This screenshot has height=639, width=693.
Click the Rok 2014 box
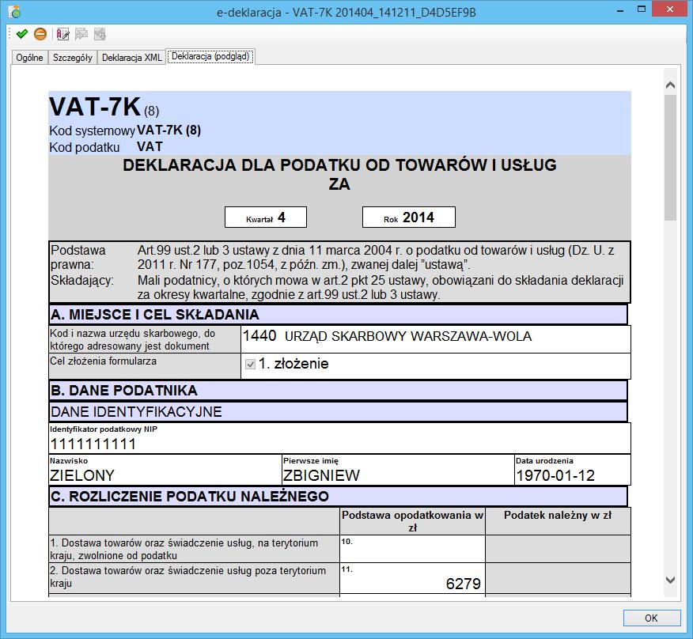tap(409, 217)
